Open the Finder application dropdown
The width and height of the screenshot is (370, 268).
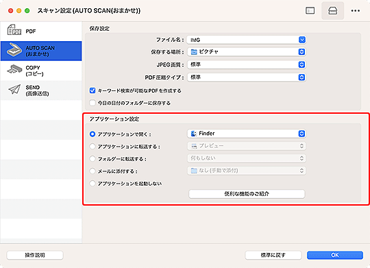[x=247, y=134]
